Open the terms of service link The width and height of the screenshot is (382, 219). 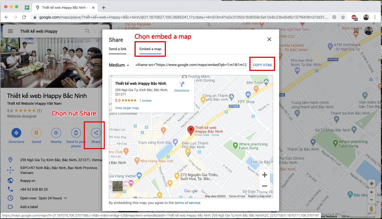[187, 203]
